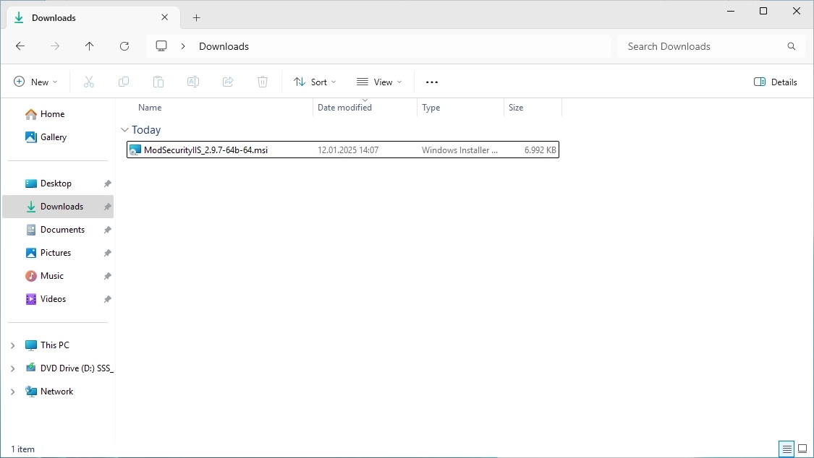Click the Delete trash can icon
814x458 pixels.
263,82
